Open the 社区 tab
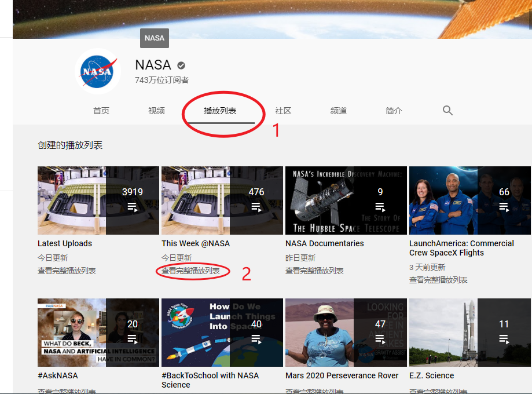The height and width of the screenshot is (394, 532). [283, 111]
